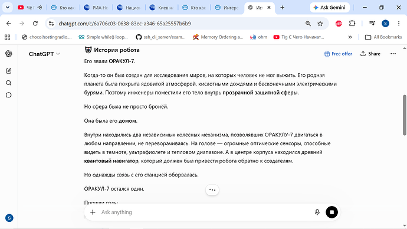Viewport: 407px width, 229px height.
Task: Open conversation options three-dot menu
Action: click(x=393, y=54)
